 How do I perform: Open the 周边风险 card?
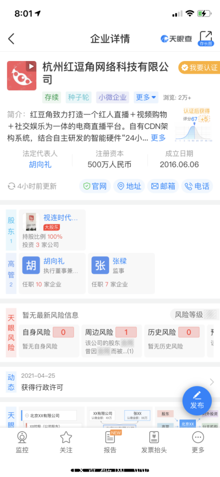(x=111, y=341)
